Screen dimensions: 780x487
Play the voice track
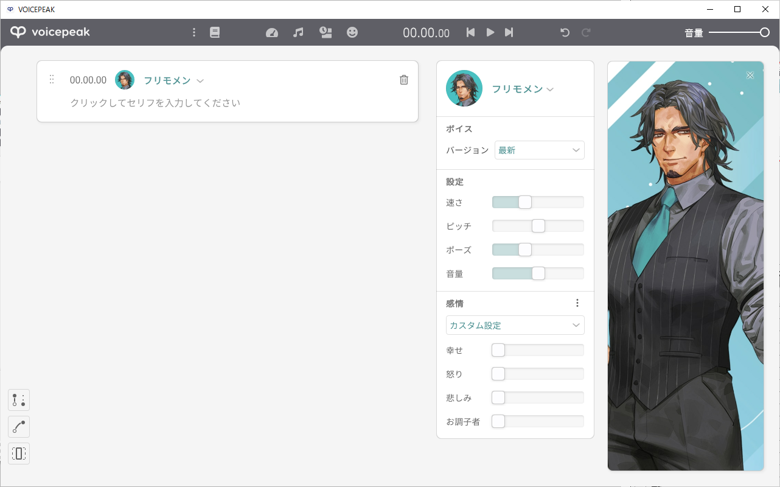(490, 32)
